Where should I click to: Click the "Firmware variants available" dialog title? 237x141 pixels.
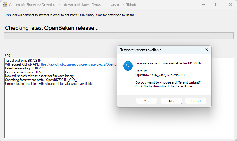pyautogui.click(x=140, y=50)
